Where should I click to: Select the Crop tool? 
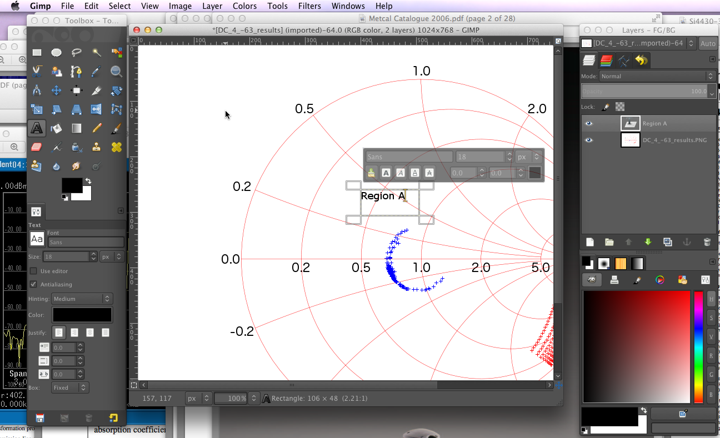point(97,90)
